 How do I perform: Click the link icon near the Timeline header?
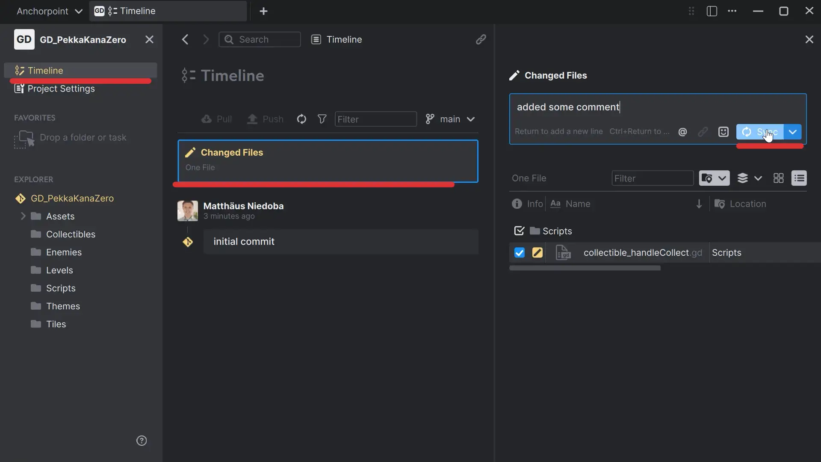[x=481, y=39]
